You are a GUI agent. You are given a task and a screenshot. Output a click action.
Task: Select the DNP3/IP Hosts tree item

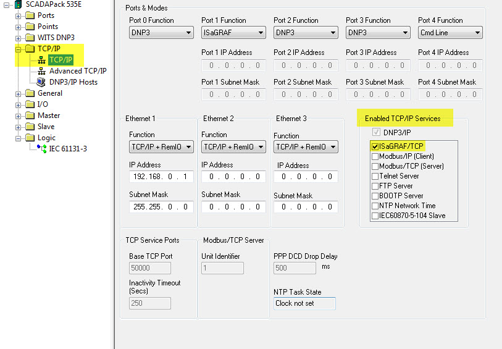tap(73, 82)
